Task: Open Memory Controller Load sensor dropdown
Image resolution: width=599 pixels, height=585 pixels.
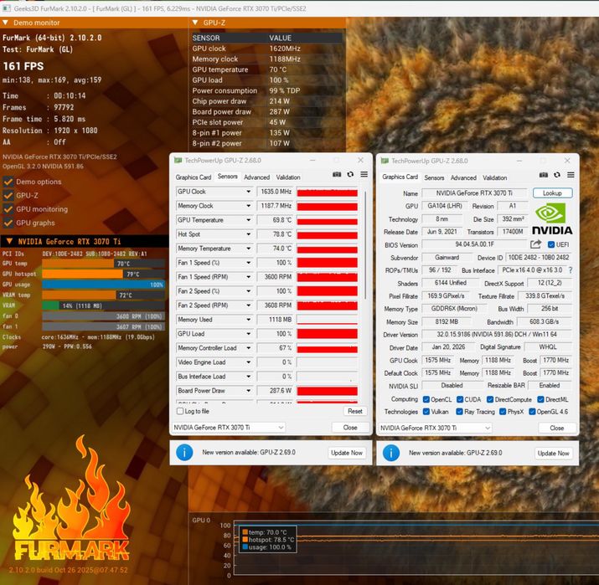Action: pyautogui.click(x=248, y=348)
